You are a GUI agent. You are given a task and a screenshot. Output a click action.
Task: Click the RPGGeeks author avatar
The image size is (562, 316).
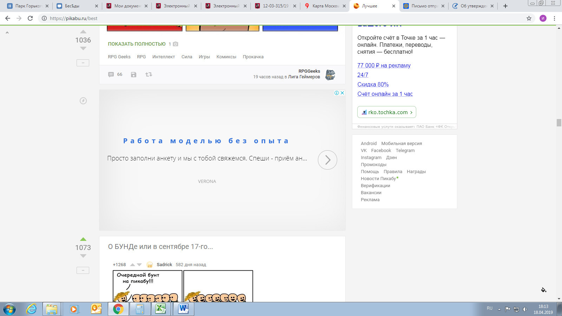pyautogui.click(x=330, y=74)
